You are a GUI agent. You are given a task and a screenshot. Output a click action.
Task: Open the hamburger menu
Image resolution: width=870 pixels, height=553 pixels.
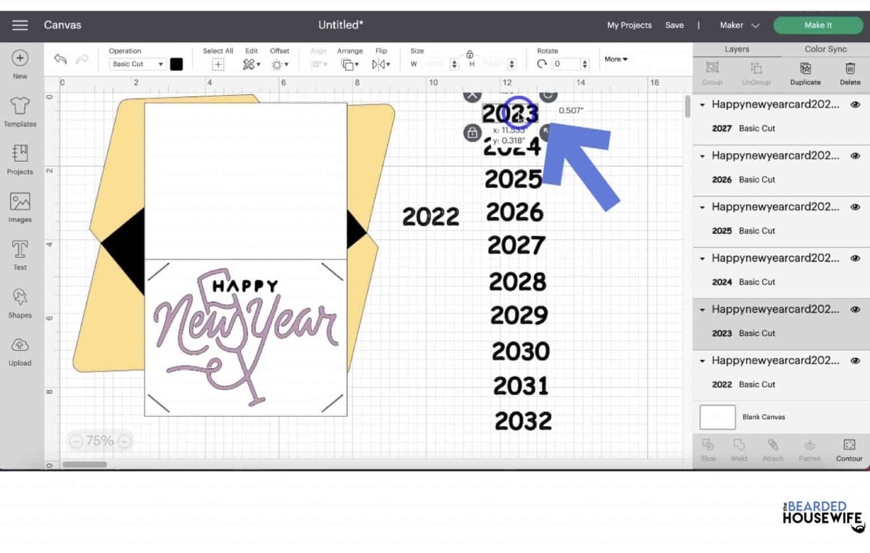(x=20, y=25)
